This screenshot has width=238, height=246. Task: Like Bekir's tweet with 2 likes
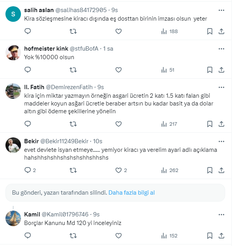(118, 170)
